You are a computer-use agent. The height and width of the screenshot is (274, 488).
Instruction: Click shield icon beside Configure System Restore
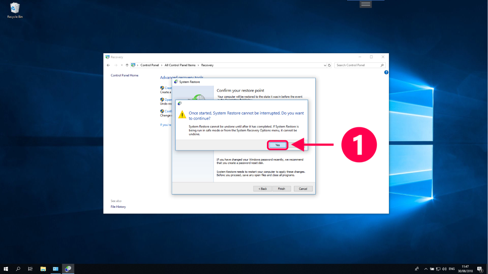tap(162, 111)
